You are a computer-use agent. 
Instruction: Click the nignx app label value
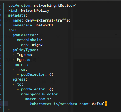coord(37,45)
